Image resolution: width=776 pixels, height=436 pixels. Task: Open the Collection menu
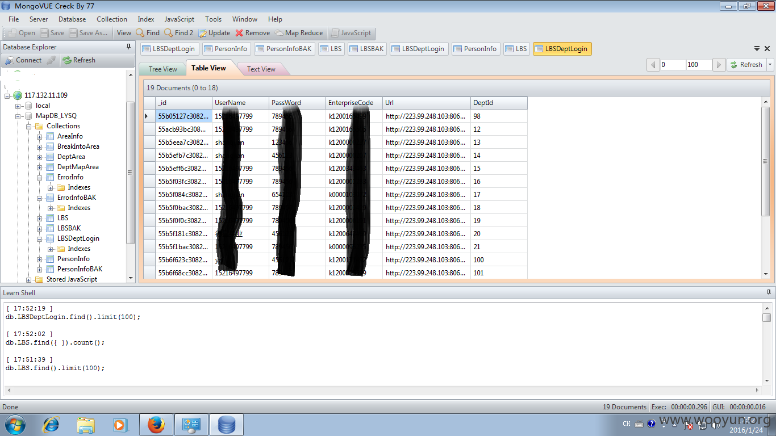tap(112, 19)
